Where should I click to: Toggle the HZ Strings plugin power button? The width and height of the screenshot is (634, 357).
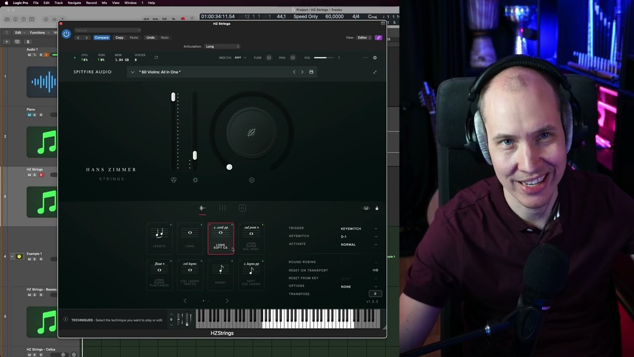[66, 34]
